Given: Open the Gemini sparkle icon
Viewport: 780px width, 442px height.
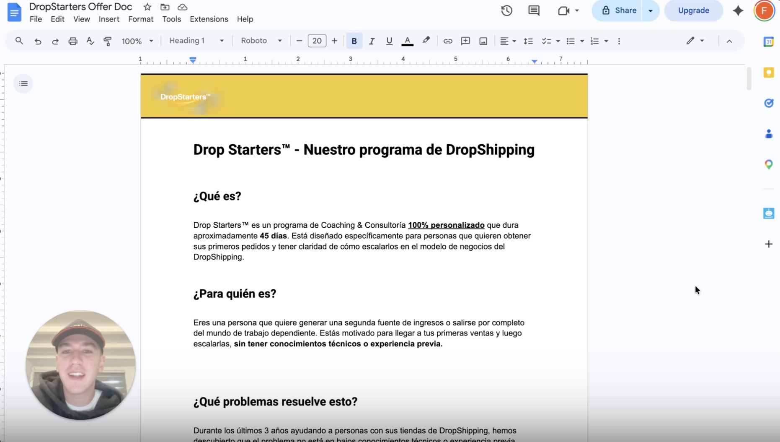Looking at the screenshot, I should (738, 10).
